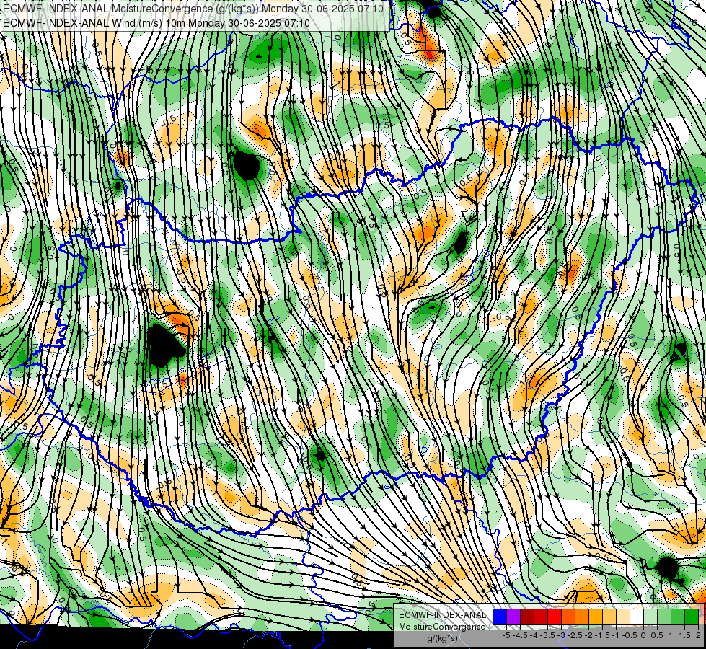
Task: Click the blue legend swatch below -5
Action: pos(500,617)
